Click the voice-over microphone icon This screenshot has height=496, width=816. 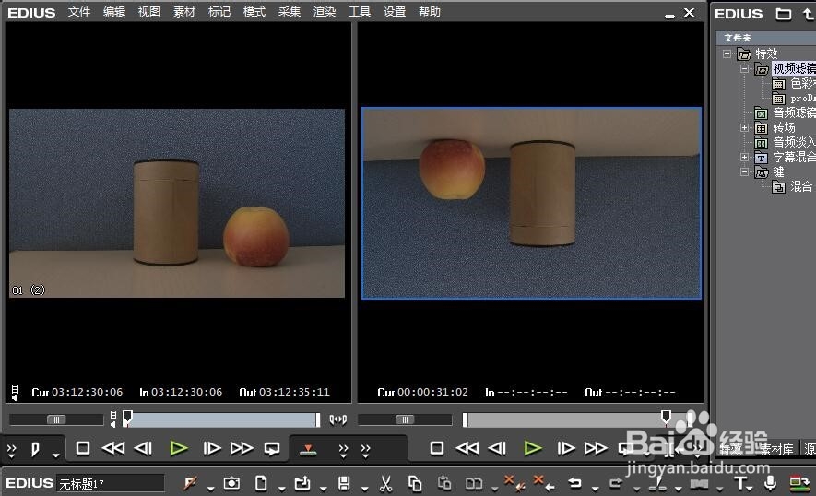770,483
